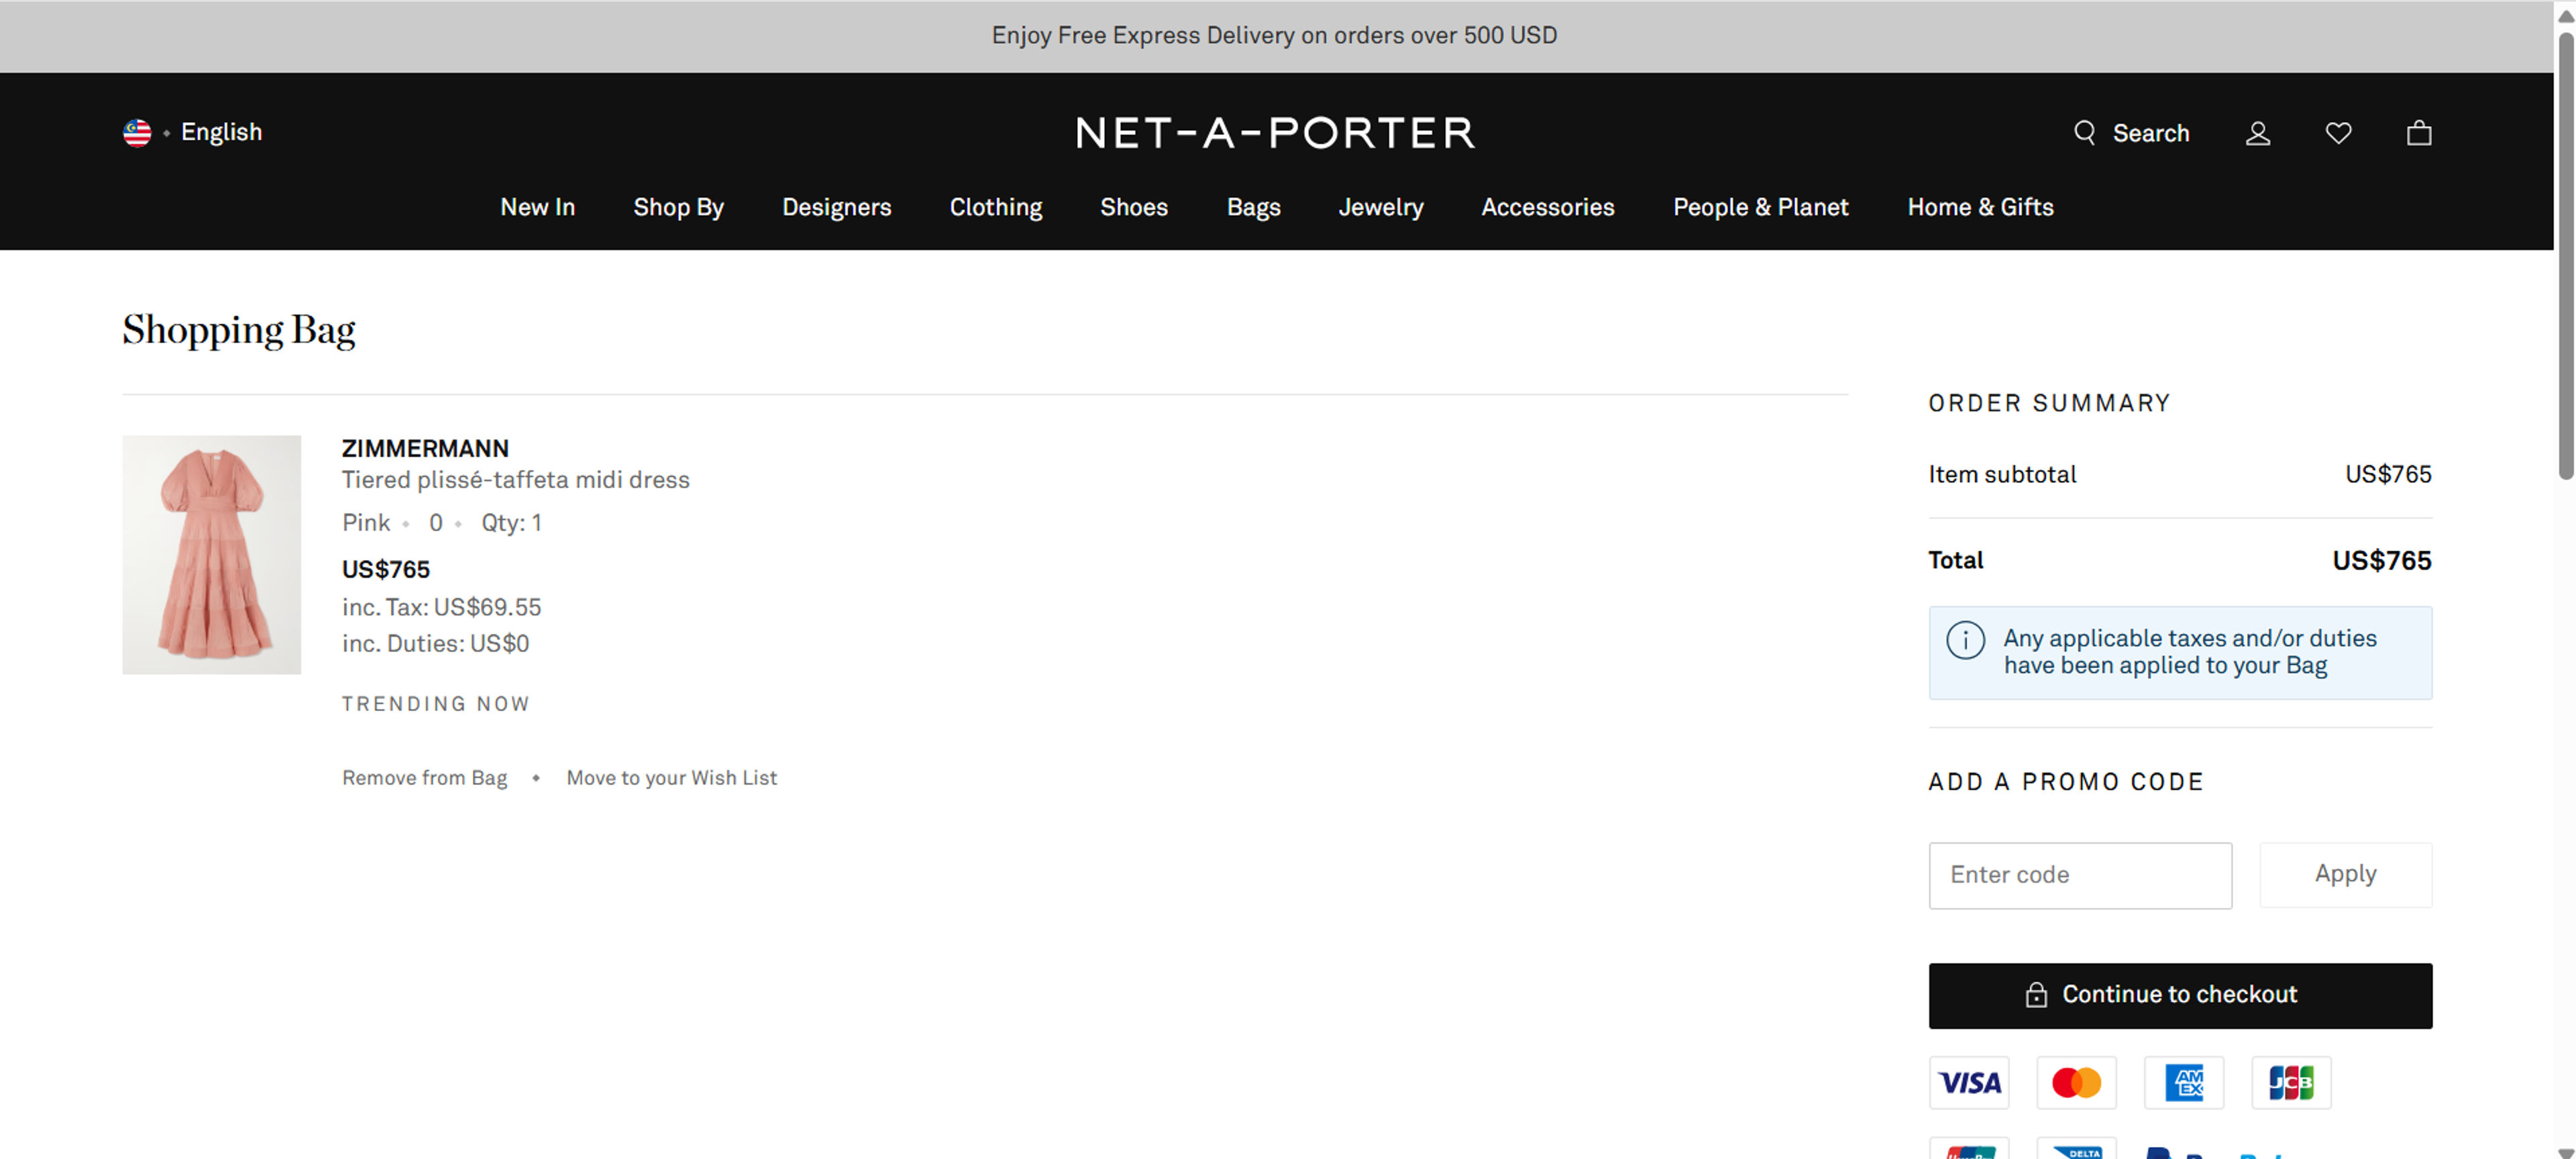
Task: Open the account profile icon
Action: point(2258,133)
